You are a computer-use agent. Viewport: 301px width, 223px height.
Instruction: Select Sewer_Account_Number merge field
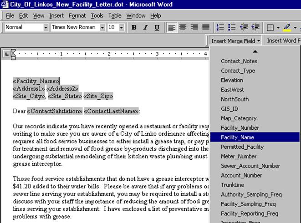coord(255,166)
